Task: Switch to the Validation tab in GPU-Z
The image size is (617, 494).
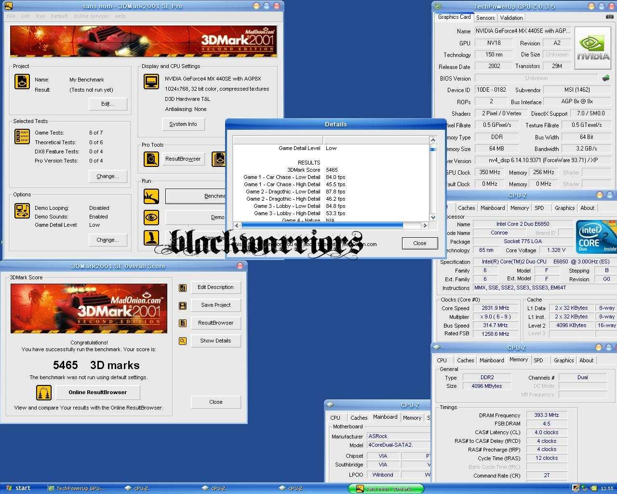Action: [x=511, y=17]
